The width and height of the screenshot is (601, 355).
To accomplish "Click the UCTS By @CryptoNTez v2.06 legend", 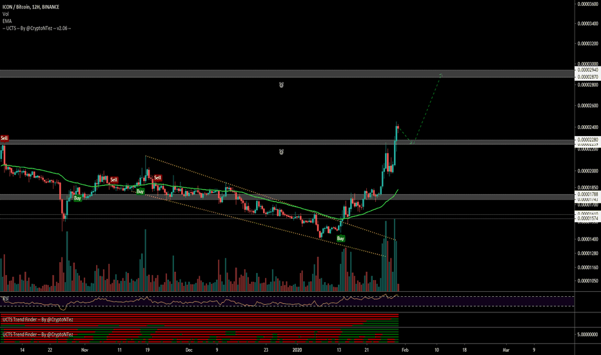I will tap(37, 28).
